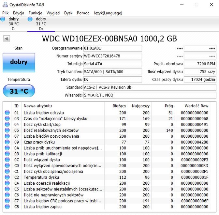Select row 'Liczba prób kalibracji'
This screenshot has height=215, width=219.
tap(107, 154)
